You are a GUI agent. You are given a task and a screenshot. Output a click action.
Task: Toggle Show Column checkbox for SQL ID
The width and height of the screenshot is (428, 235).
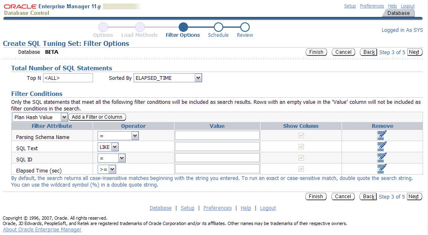[301, 158]
